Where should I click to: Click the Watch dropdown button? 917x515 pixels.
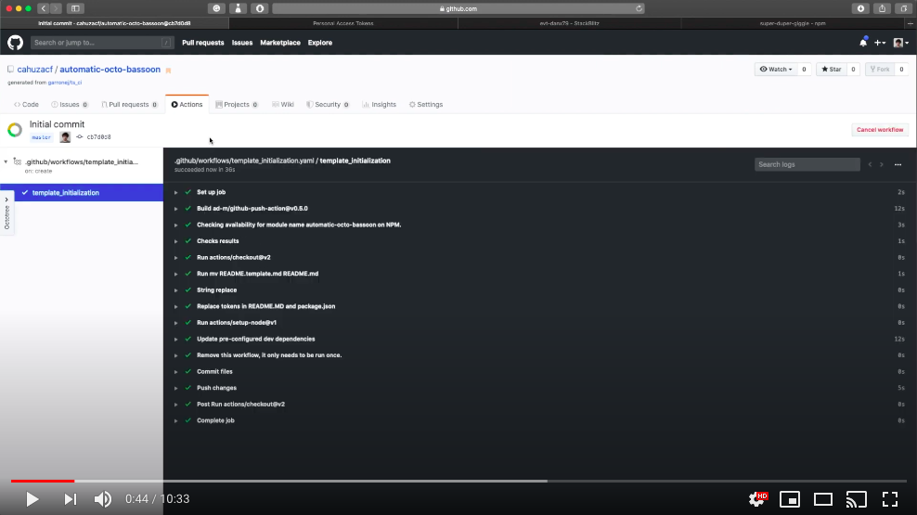776,69
